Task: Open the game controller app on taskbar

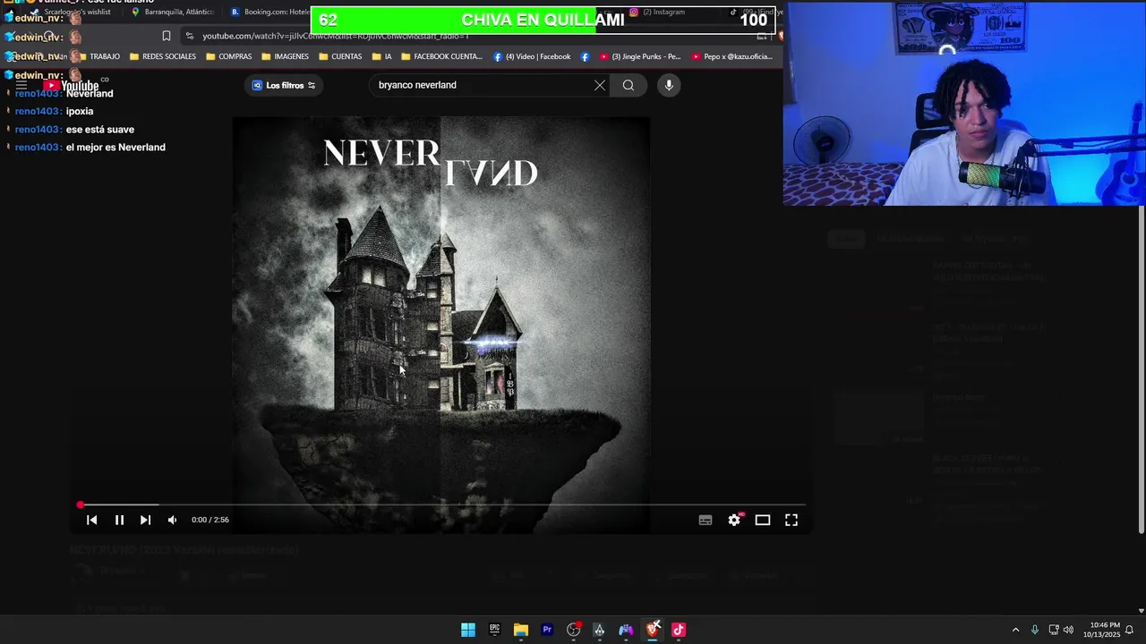Action: (626, 630)
